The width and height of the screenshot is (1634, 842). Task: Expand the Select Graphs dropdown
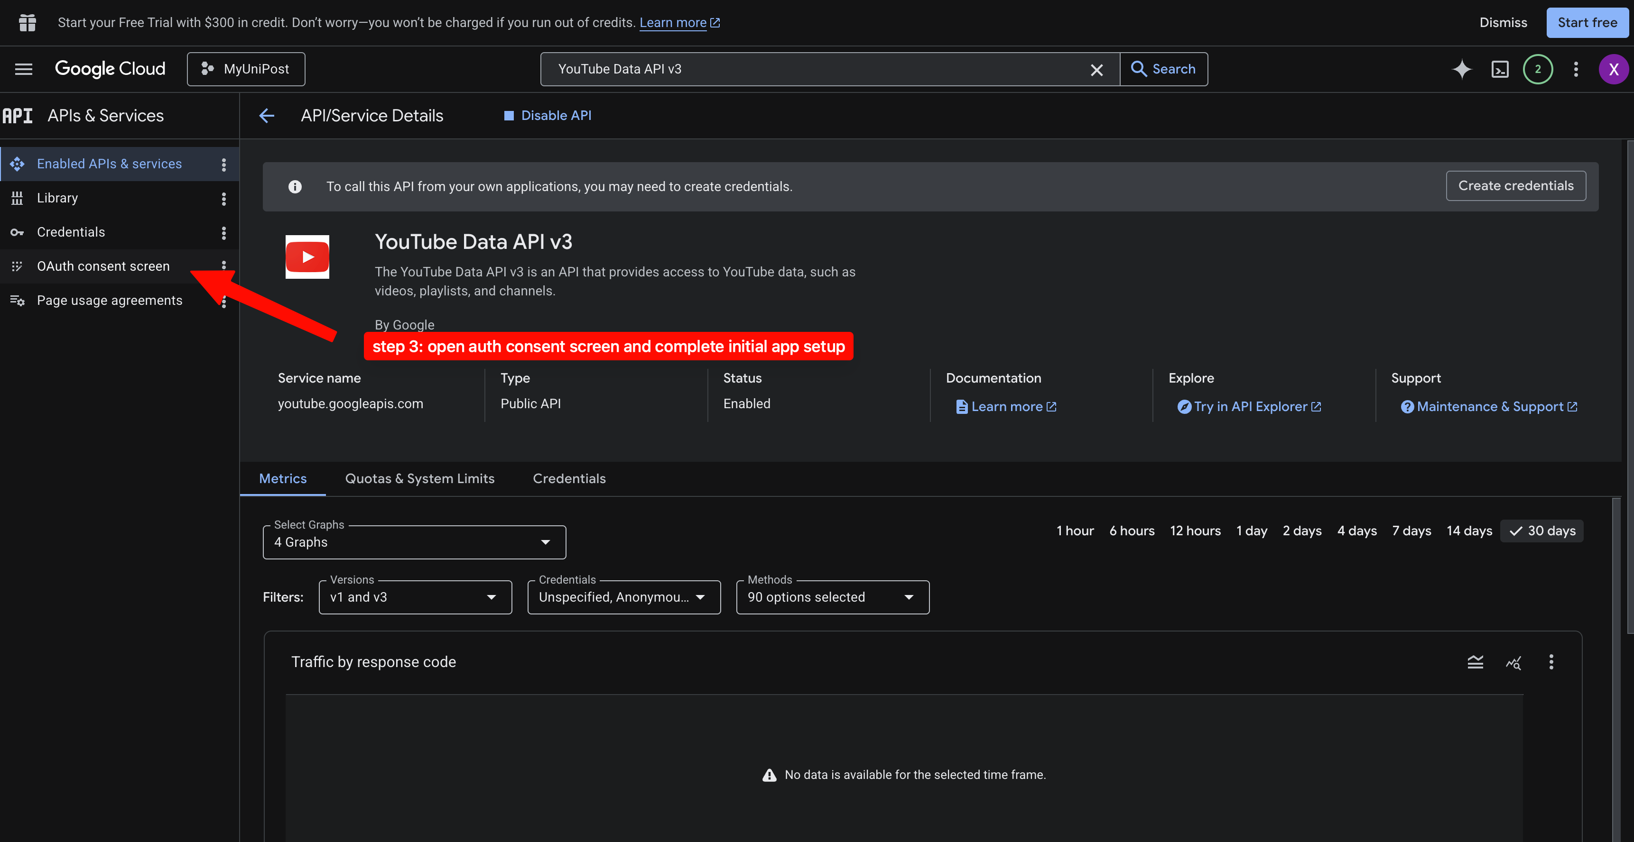pos(414,542)
